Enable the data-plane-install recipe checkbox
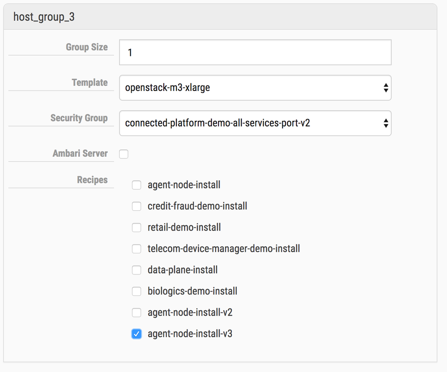 136,270
